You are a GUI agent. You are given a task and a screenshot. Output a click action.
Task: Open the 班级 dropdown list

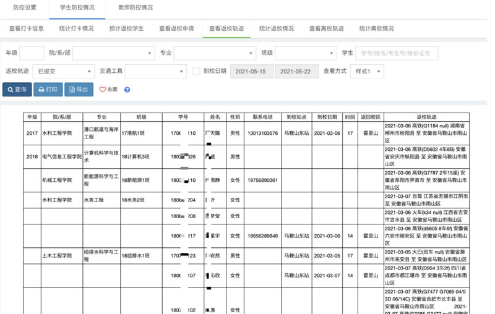pyautogui.click(x=305, y=54)
